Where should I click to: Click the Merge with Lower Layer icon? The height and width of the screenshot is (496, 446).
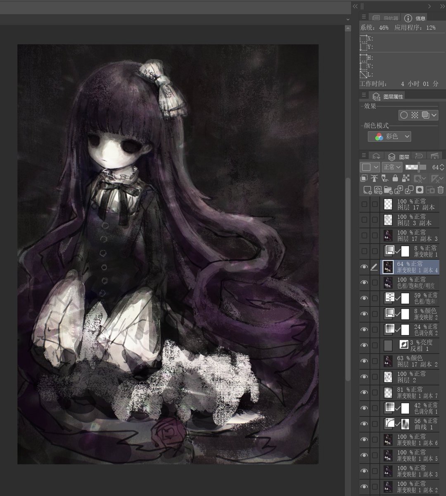[409, 190]
